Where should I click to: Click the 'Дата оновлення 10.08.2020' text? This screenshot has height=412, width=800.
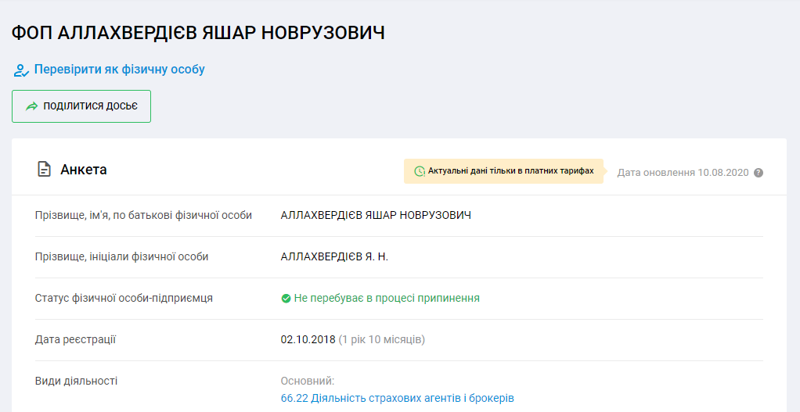tap(683, 173)
